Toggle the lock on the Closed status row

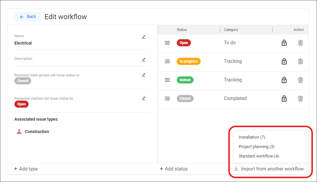[x=284, y=99]
